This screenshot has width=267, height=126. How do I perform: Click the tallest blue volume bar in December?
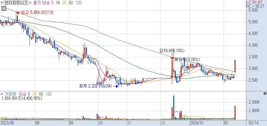pos(174,108)
